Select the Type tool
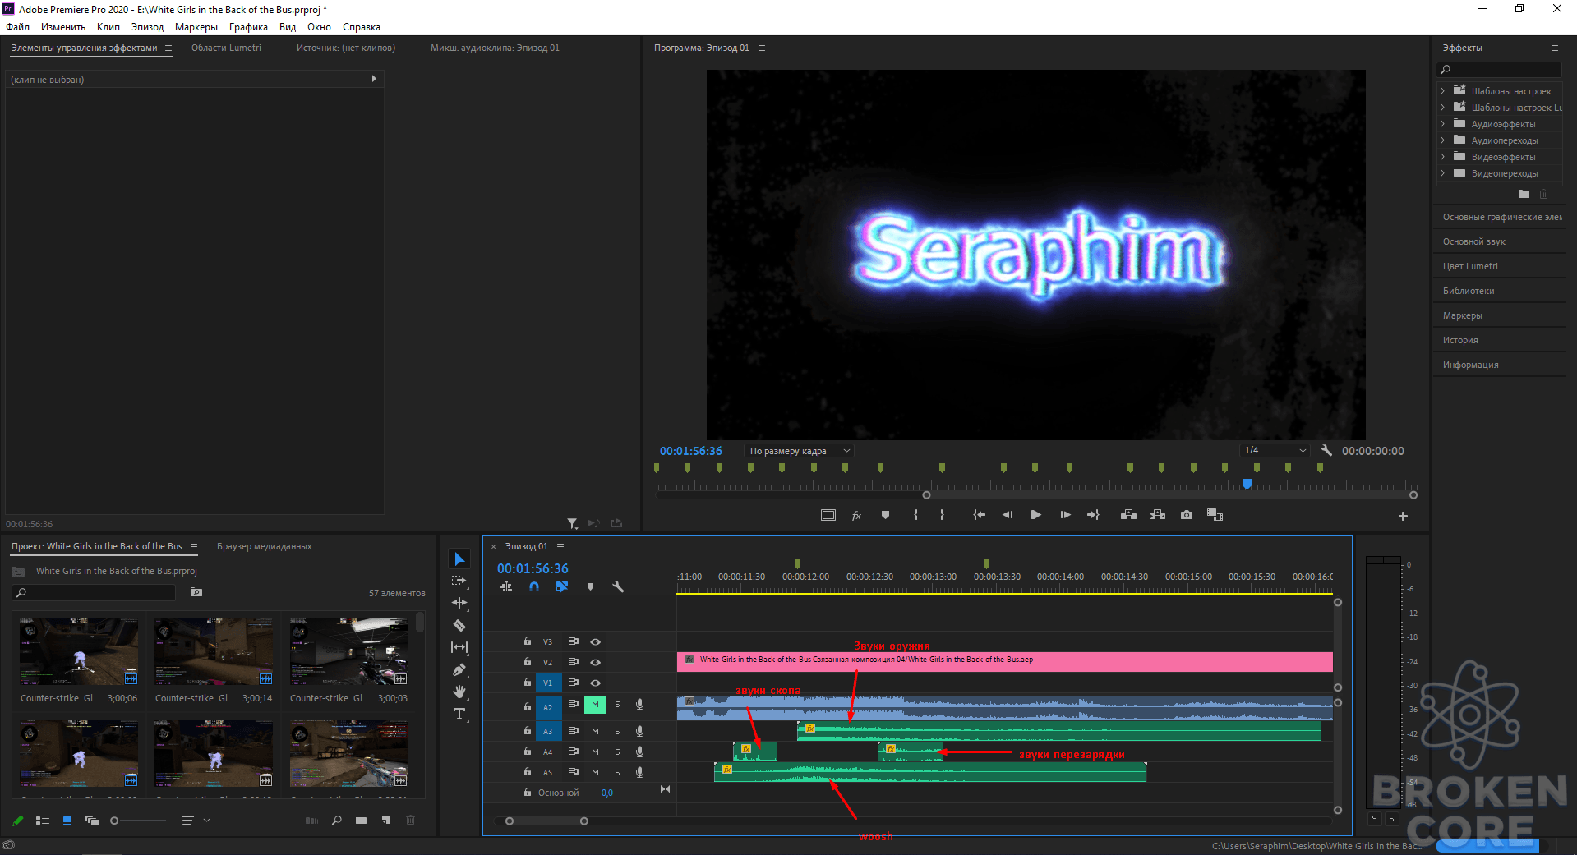Viewport: 1577px width, 855px height. tap(459, 714)
